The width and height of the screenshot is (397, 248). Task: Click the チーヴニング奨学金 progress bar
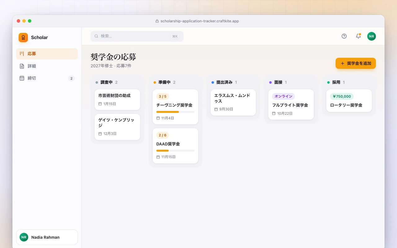175,112
